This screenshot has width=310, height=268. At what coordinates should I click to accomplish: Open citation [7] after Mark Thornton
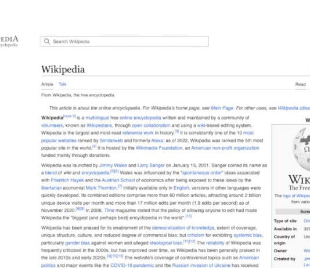pyautogui.click(x=120, y=186)
